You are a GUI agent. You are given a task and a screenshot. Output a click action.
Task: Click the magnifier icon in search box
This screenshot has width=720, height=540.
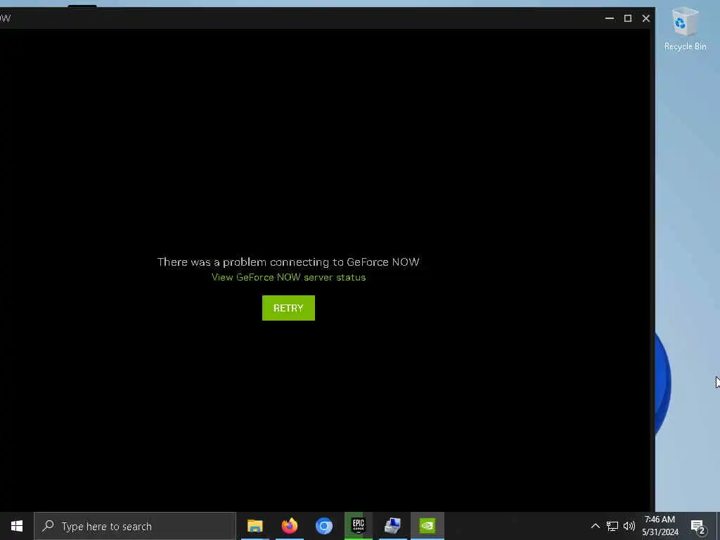(x=48, y=526)
